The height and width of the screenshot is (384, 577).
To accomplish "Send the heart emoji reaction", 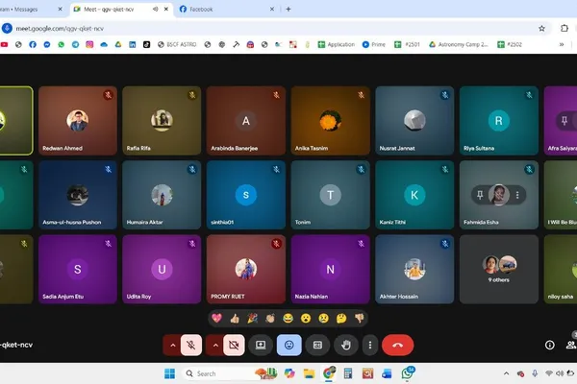I will (x=216, y=318).
